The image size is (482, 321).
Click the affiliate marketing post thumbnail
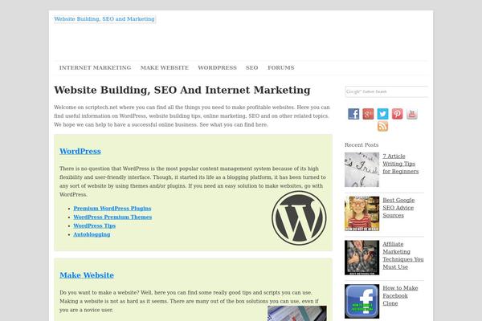pyautogui.click(x=361, y=258)
